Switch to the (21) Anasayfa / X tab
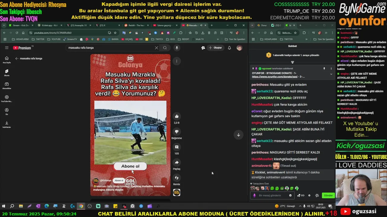 tap(78, 25)
